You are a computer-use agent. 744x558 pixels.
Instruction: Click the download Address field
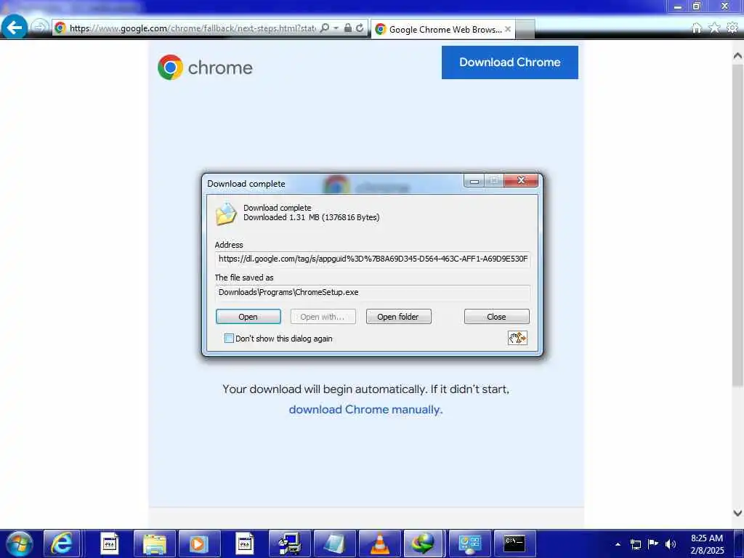tap(373, 259)
